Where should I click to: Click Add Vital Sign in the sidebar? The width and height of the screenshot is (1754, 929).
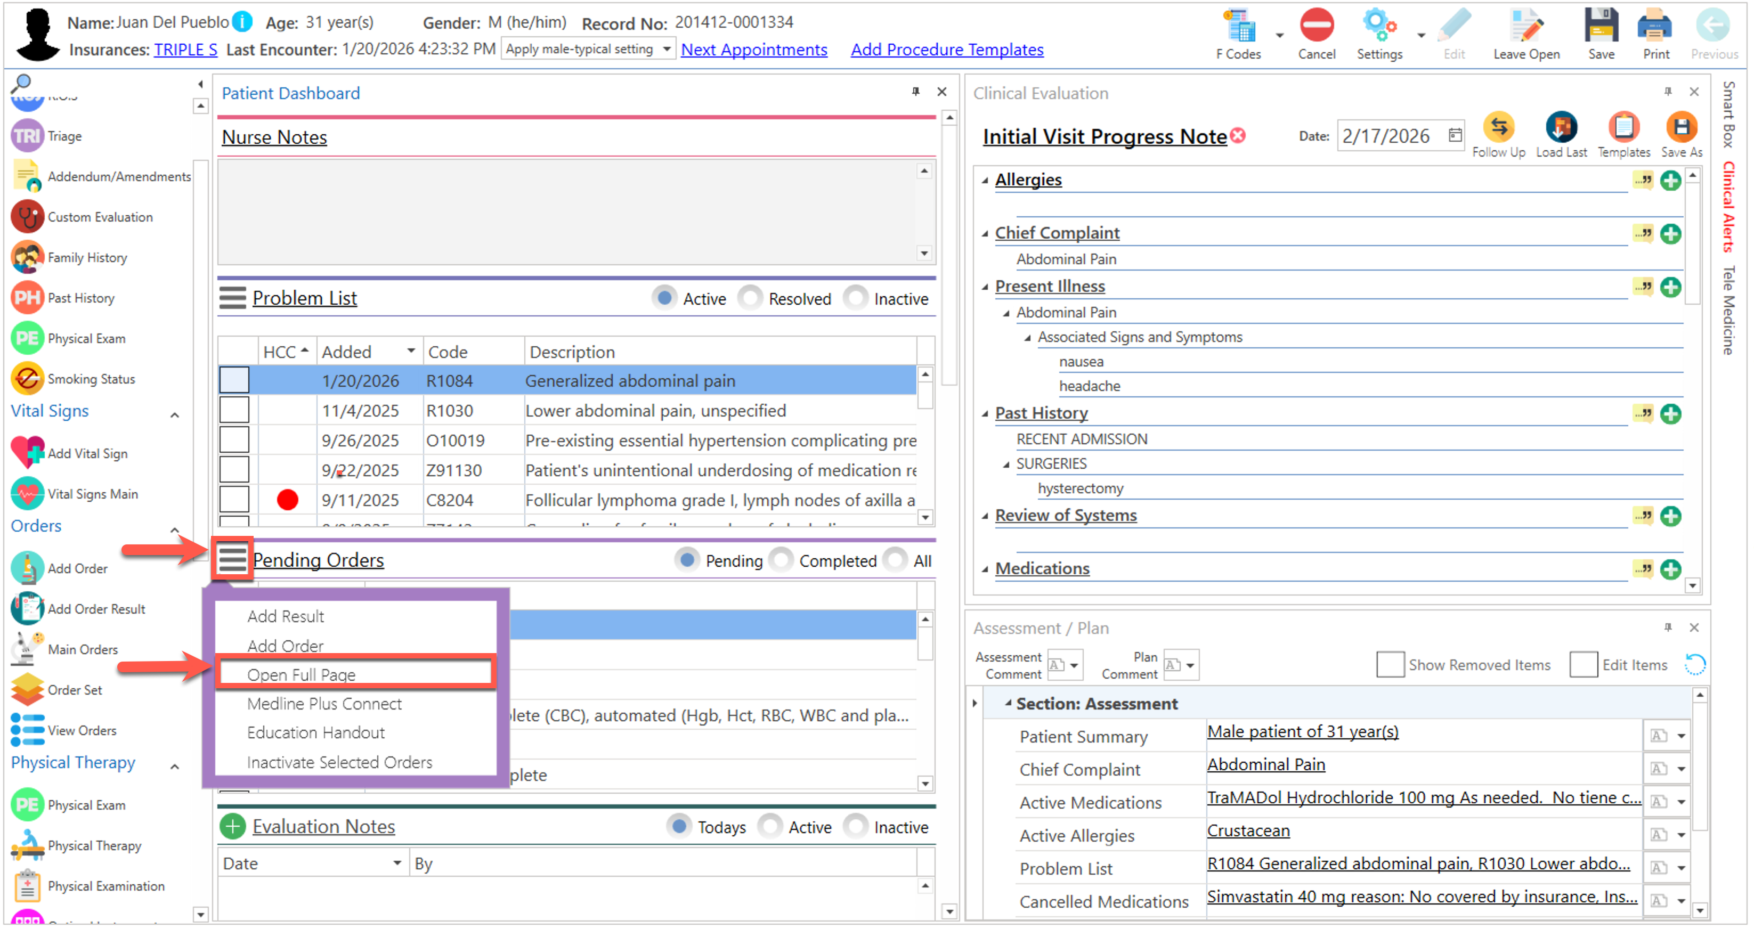click(x=86, y=454)
